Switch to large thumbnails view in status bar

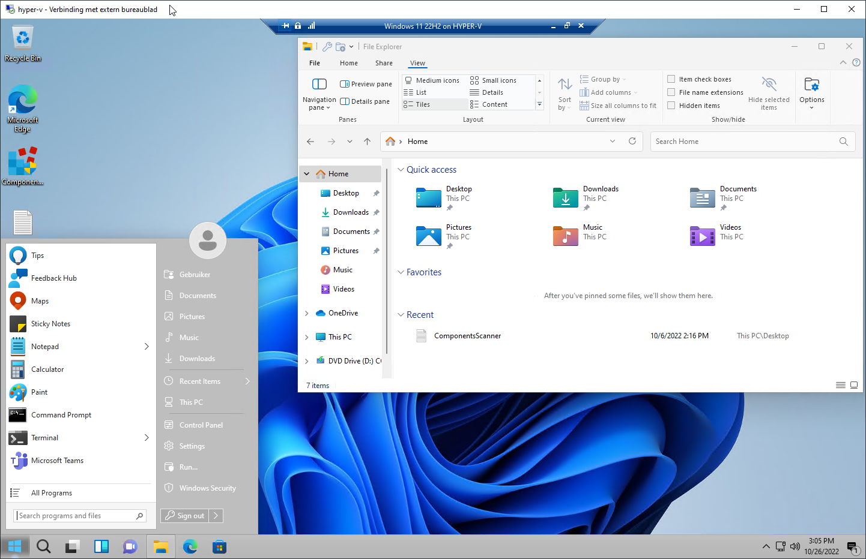click(854, 385)
